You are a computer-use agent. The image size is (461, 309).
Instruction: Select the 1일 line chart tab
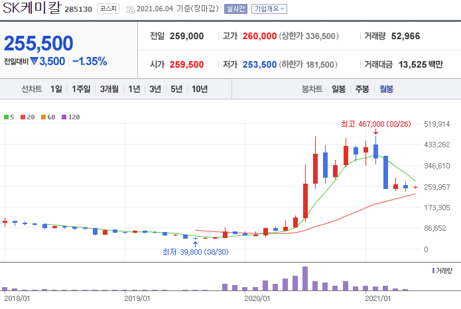(56, 89)
